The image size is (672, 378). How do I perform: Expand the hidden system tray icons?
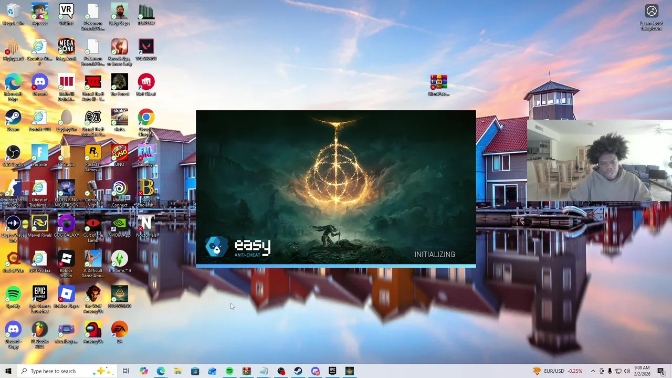(x=593, y=371)
